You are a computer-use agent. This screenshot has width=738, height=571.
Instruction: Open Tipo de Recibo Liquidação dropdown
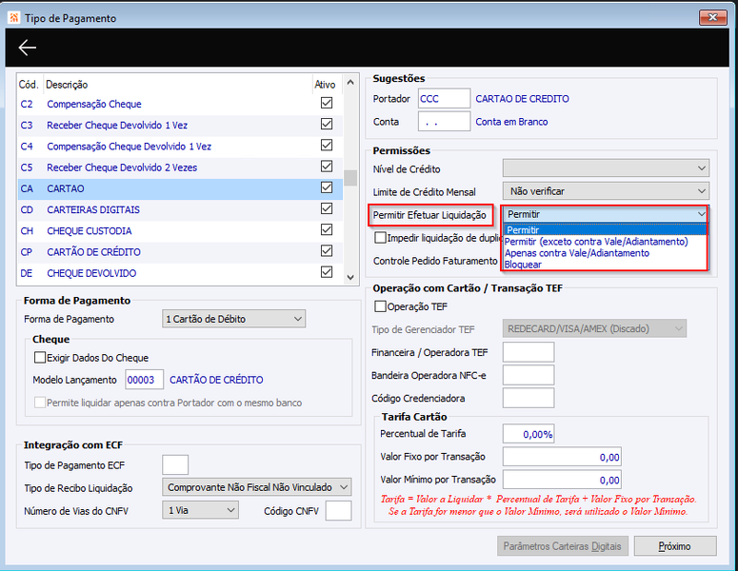256,487
